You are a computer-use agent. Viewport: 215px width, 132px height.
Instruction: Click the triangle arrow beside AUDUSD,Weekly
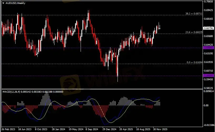pyautogui.click(x=3, y=3)
